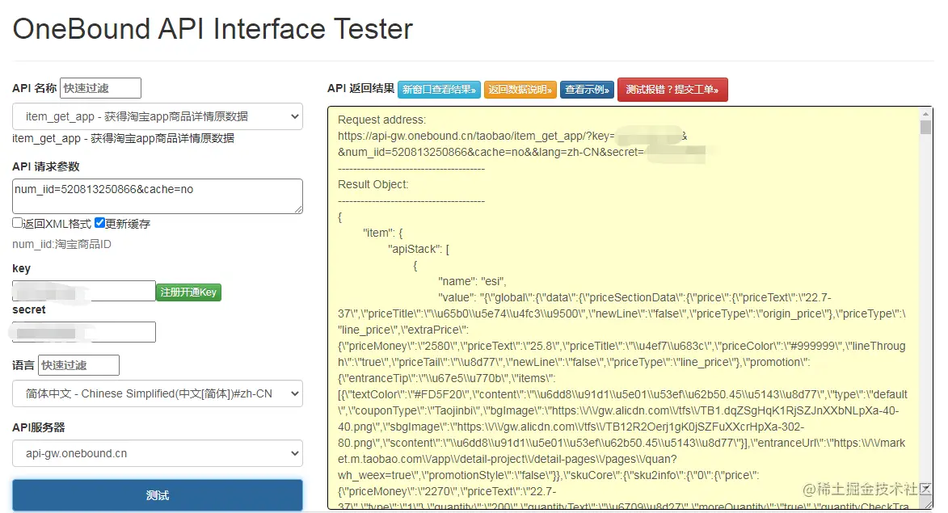This screenshot has height=513, width=948.
Task: Click the "item": { line in results
Action: pyautogui.click(x=383, y=233)
